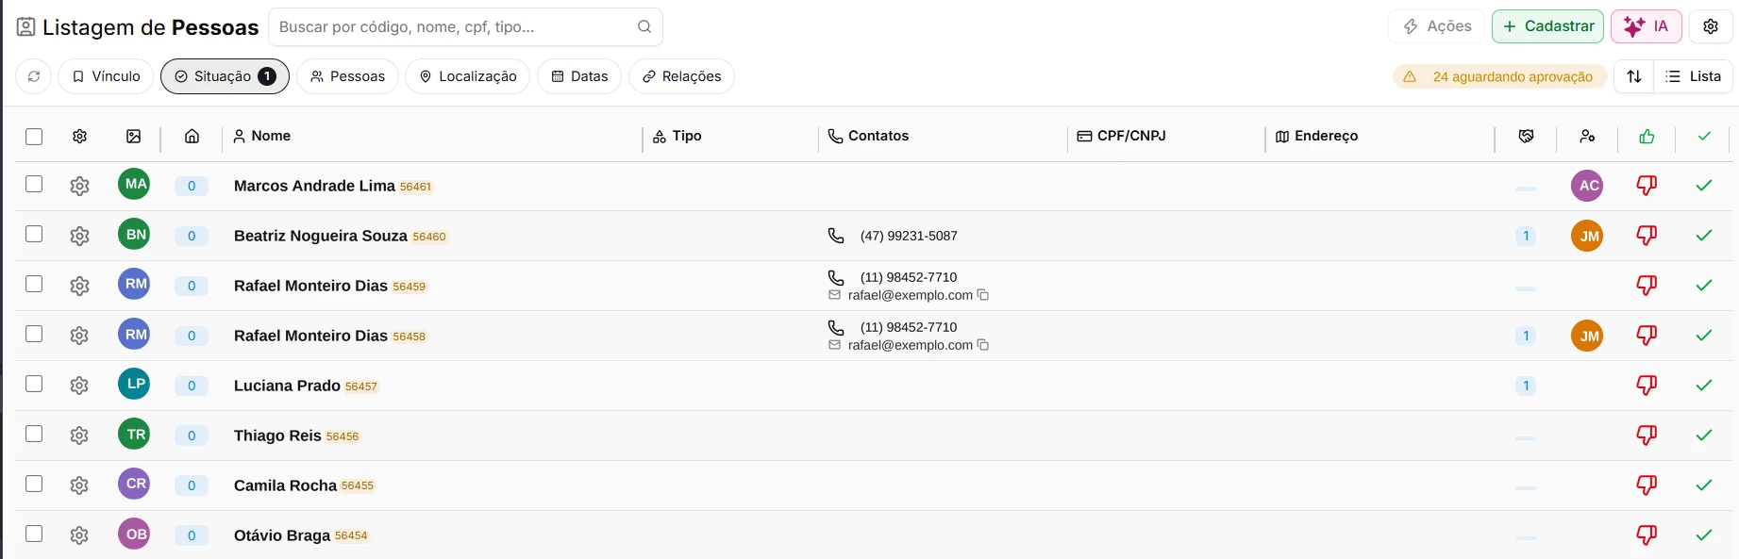1739x559 pixels.
Task: Click the 24 aguardando aprovação alert
Action: pyautogui.click(x=1500, y=76)
